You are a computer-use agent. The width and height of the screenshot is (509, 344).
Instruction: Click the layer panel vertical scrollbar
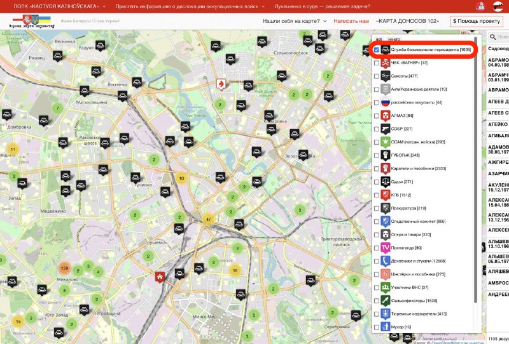click(x=475, y=169)
